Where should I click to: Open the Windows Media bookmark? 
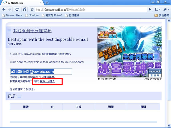coord(12,15)
